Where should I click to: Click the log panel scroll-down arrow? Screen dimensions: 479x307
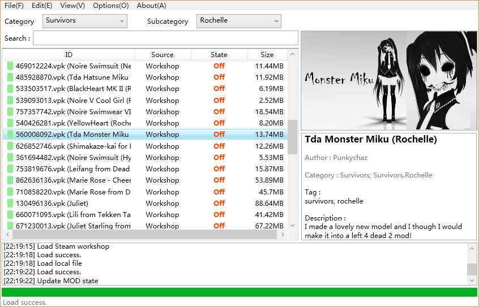click(x=472, y=280)
